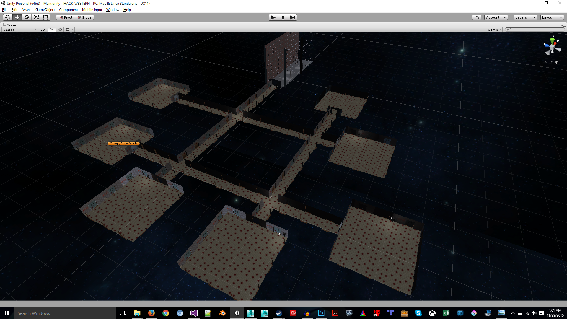Open the Component menu

click(68, 10)
